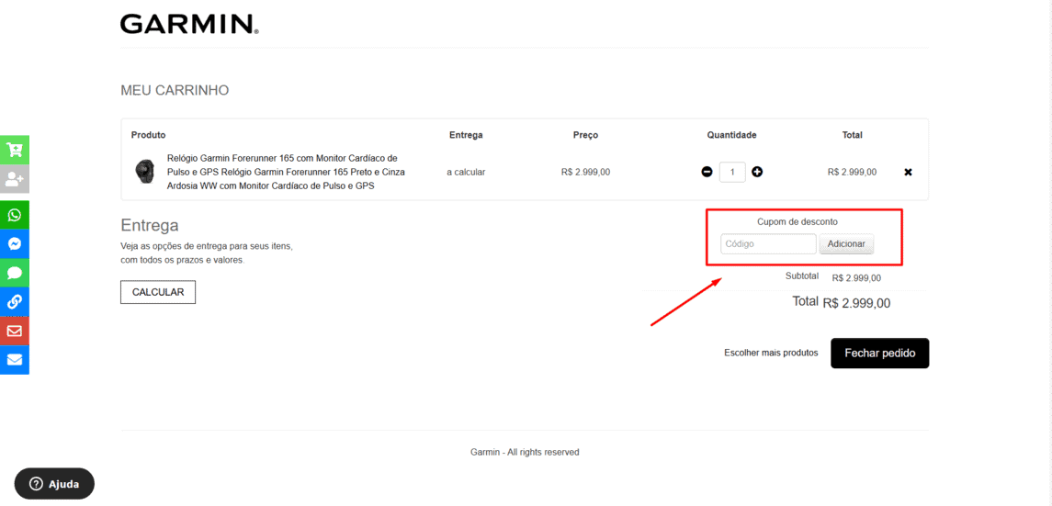Open the green shopping cart sidebar icon

pyautogui.click(x=14, y=150)
